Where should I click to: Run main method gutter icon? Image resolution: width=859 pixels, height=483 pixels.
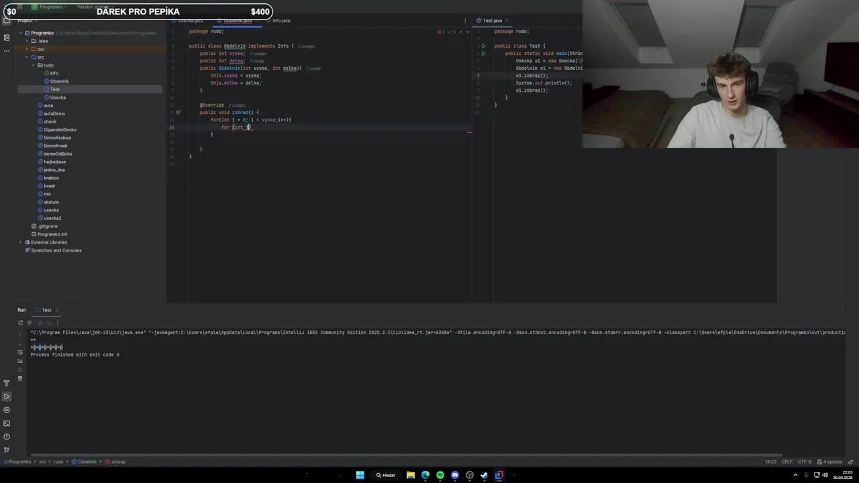point(483,54)
